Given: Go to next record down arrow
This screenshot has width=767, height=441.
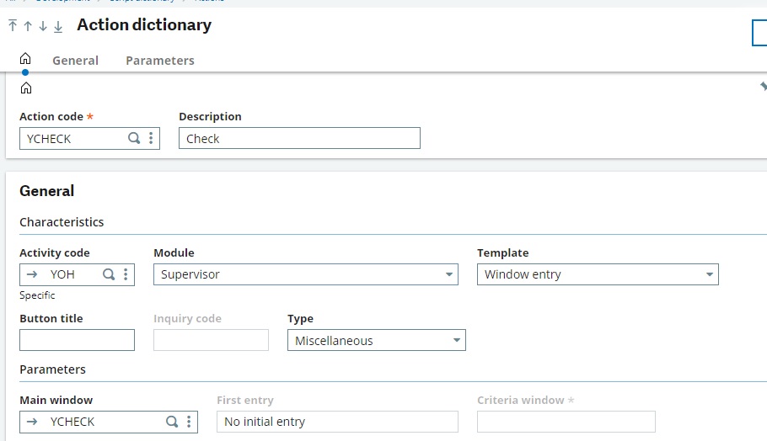Looking at the screenshot, I should tap(43, 26).
